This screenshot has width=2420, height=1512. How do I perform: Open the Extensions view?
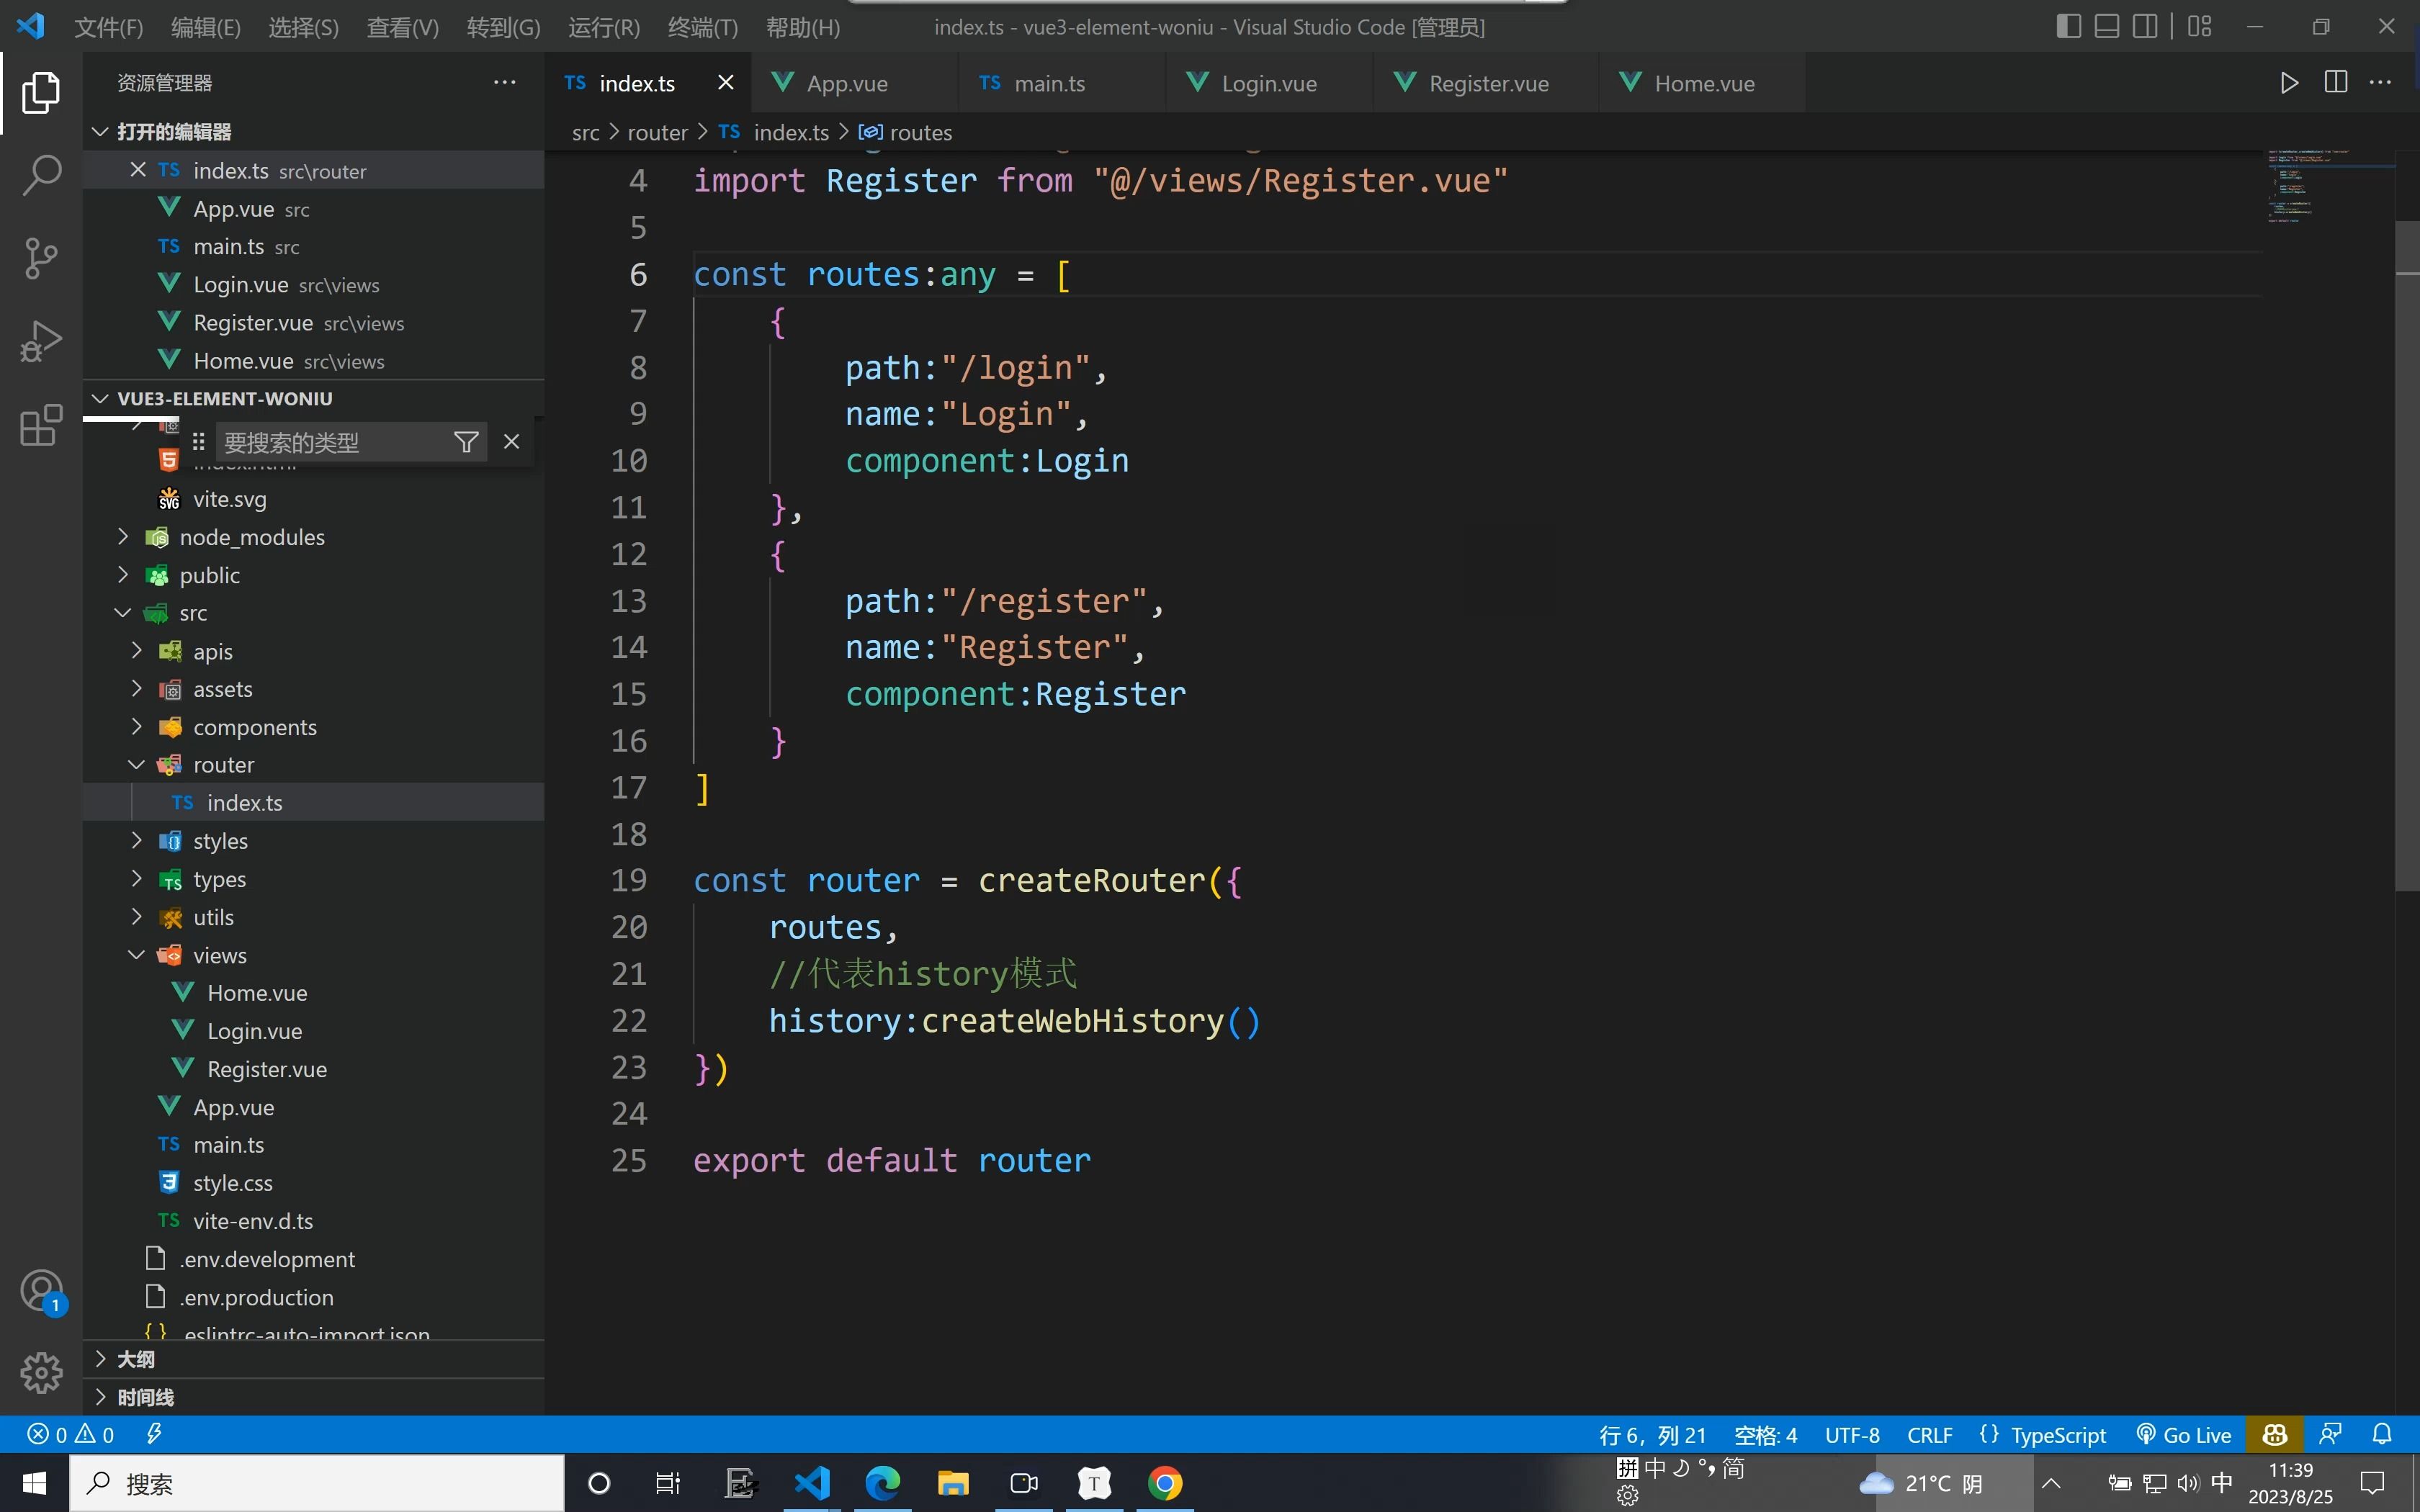pyautogui.click(x=41, y=425)
